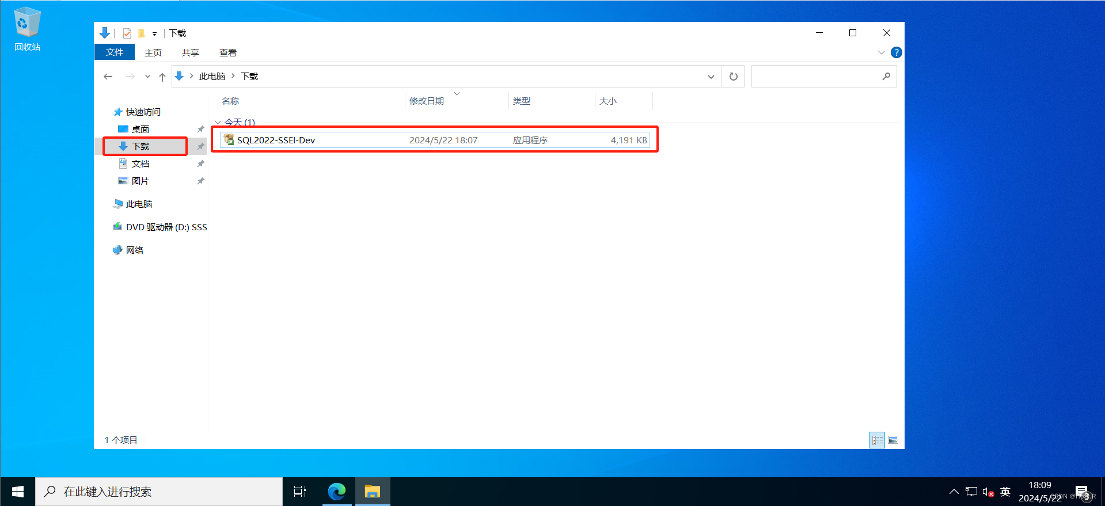
Task: Click the Properties quick access toolbar icon
Action: coord(127,33)
